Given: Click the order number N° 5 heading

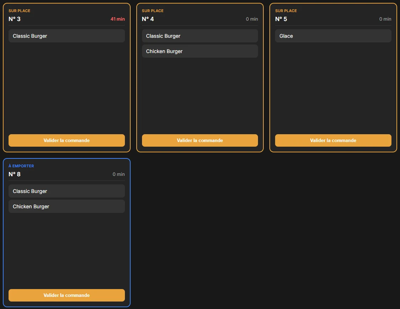Looking at the screenshot, I should pyautogui.click(x=281, y=19).
